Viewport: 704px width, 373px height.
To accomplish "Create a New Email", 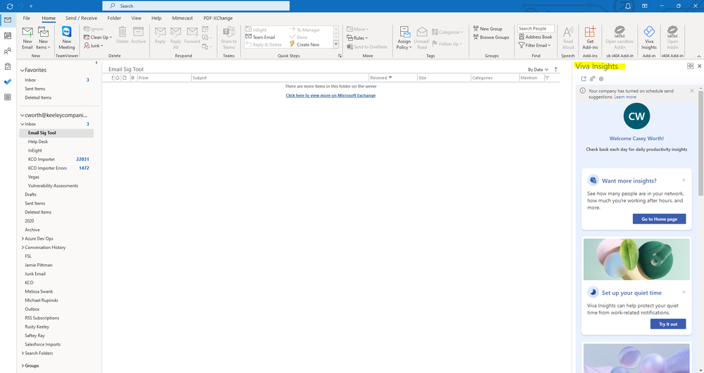I will point(27,38).
